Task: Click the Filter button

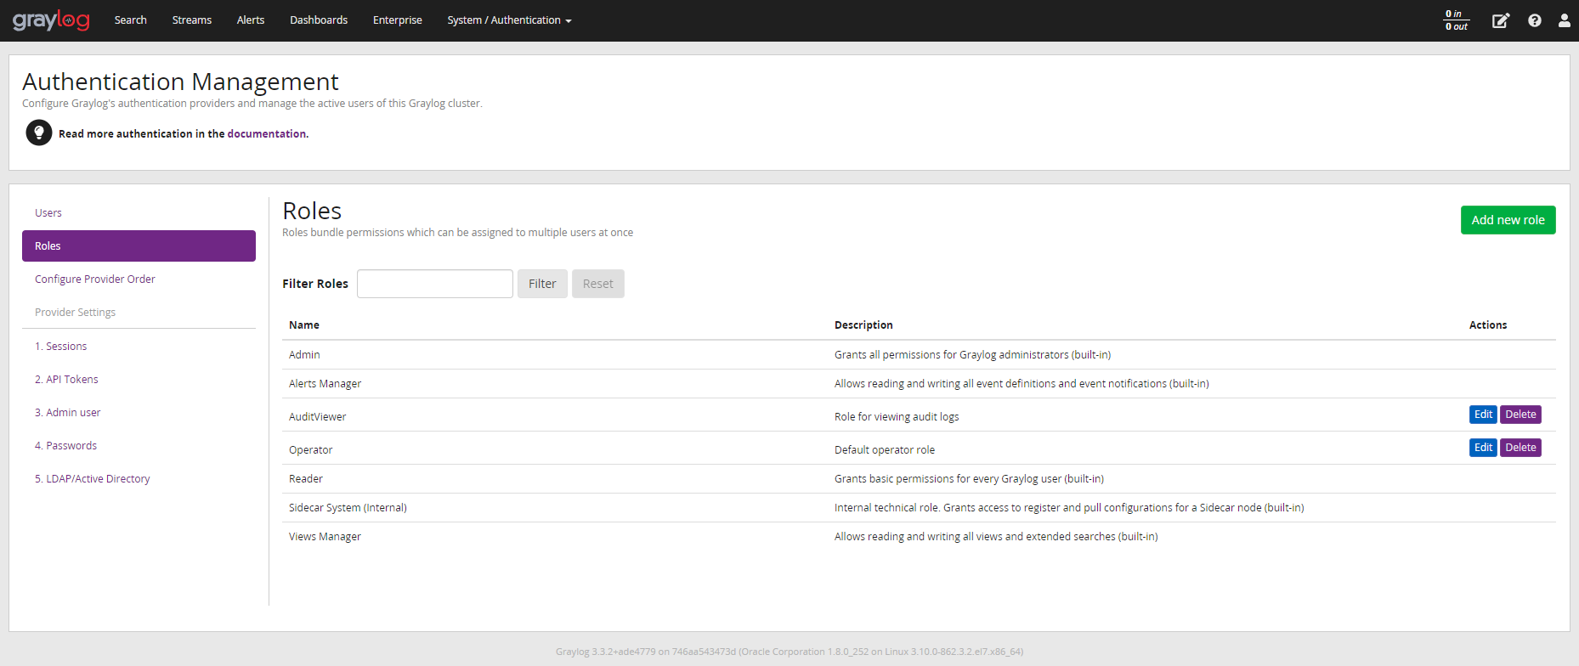Action: click(x=542, y=284)
